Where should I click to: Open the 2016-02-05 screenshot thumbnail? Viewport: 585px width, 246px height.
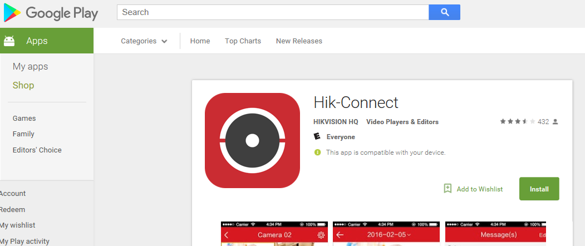tap(386, 234)
